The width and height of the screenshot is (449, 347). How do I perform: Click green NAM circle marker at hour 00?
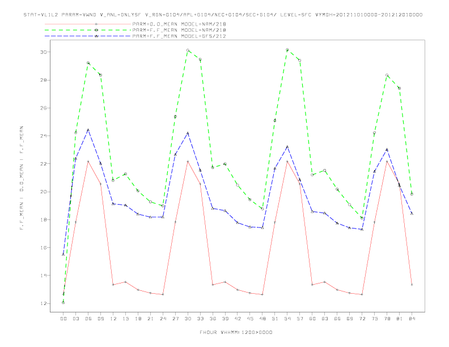[63, 303]
